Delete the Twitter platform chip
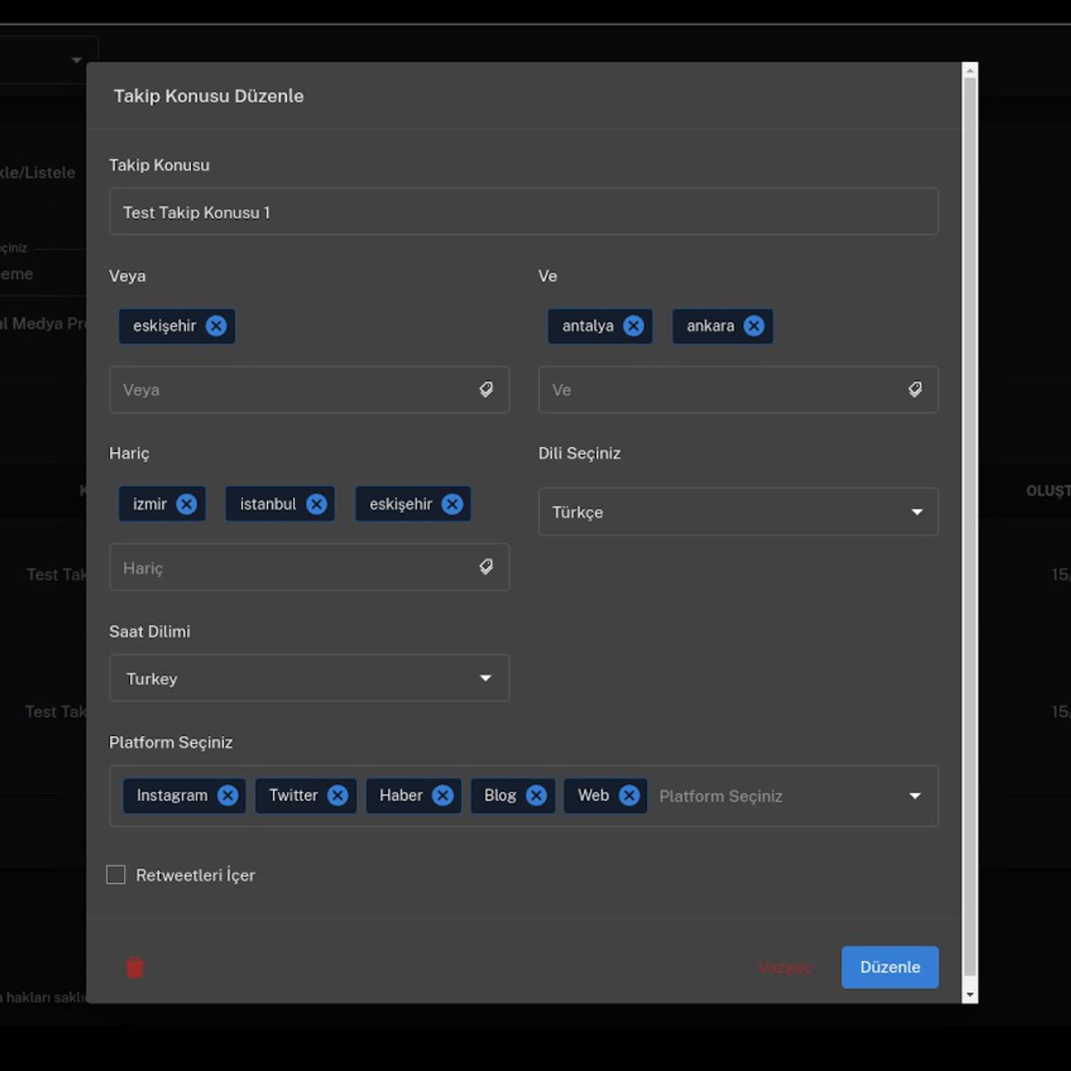Screen dimensions: 1071x1071 [337, 795]
